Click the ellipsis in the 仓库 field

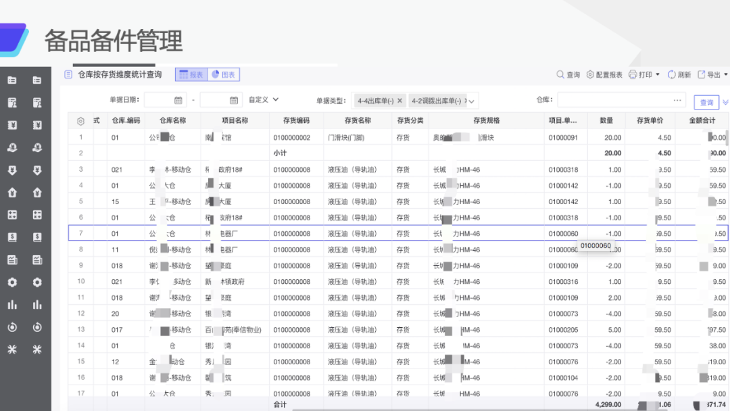(678, 100)
